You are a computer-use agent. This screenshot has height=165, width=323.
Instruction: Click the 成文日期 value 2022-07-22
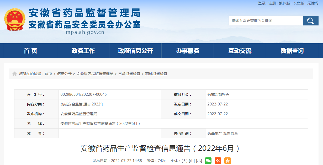(218, 114)
